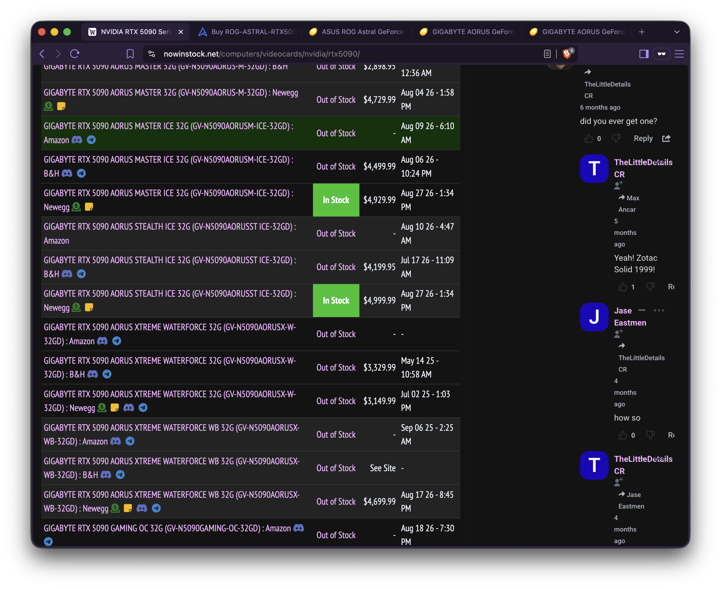Open a new tab with the plus button

[641, 32]
